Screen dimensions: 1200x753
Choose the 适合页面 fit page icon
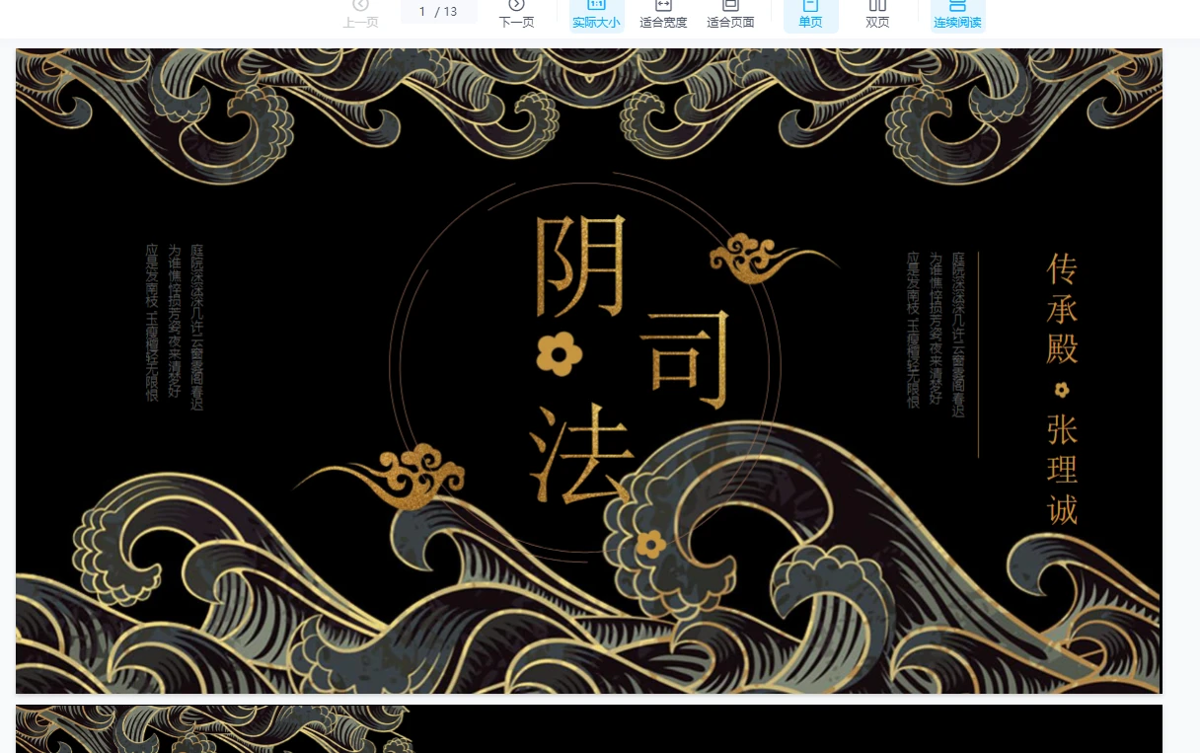(730, 6)
